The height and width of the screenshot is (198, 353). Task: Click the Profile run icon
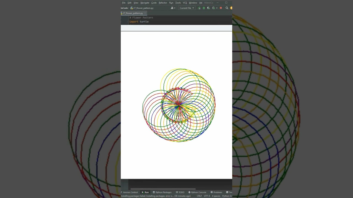coord(213,8)
